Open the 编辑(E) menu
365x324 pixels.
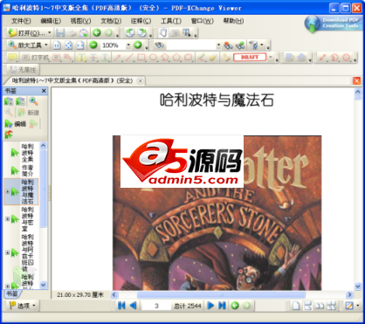click(x=51, y=21)
